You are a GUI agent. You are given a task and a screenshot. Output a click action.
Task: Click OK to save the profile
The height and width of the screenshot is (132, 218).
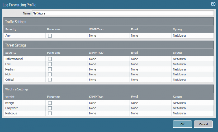pyautogui.click(x=182, y=124)
